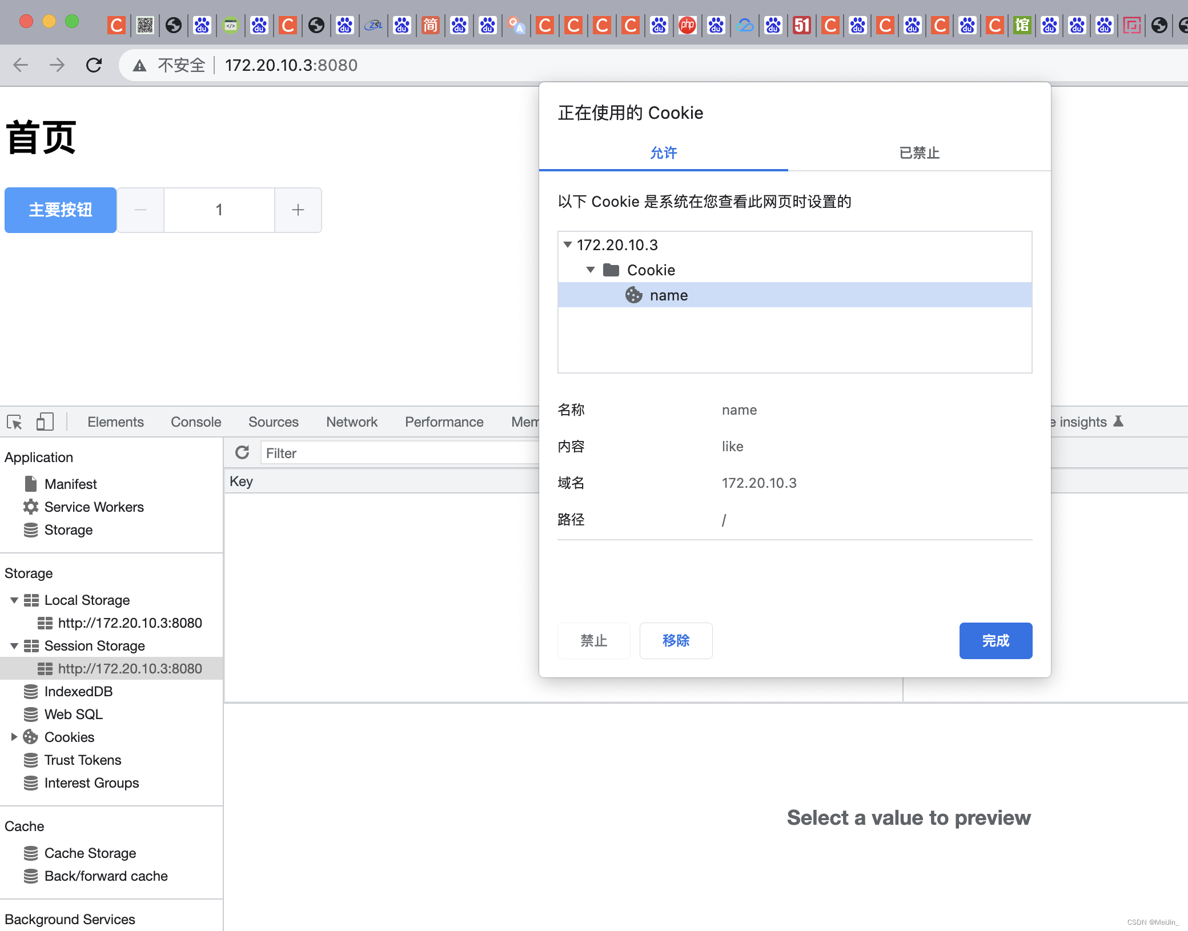Open the ZSL bookmark icon
1188x931 pixels.
tap(374, 25)
